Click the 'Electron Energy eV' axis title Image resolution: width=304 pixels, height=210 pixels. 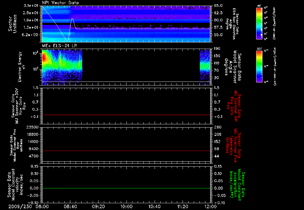click(x=21, y=67)
